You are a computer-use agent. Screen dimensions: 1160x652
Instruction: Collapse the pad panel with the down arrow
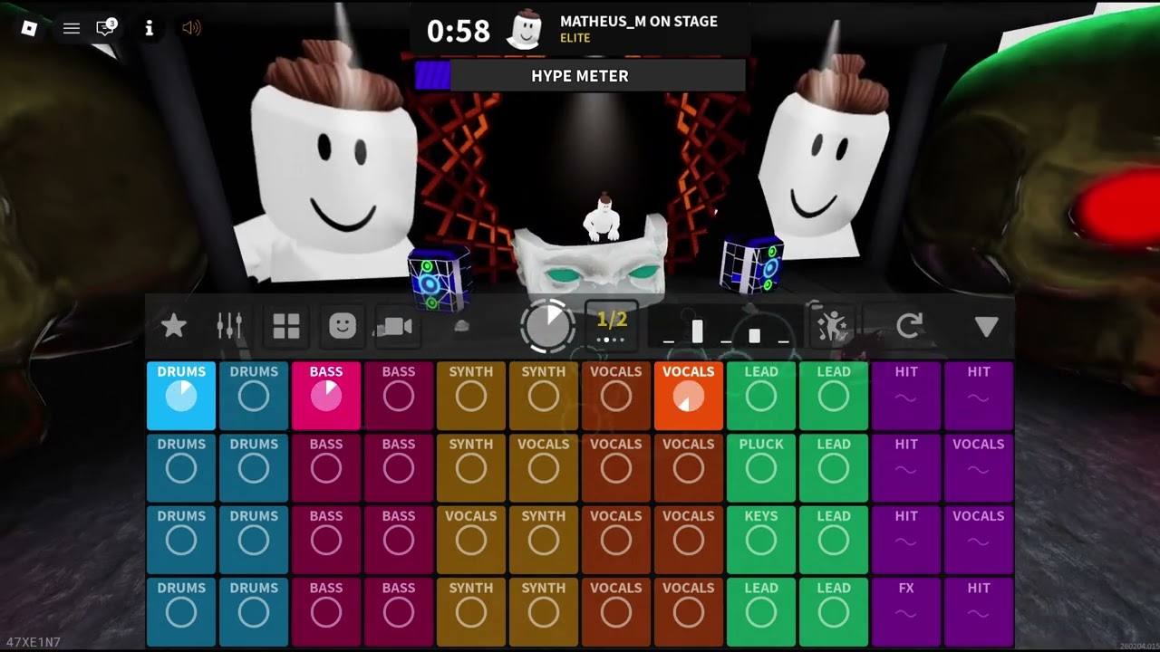pos(986,327)
